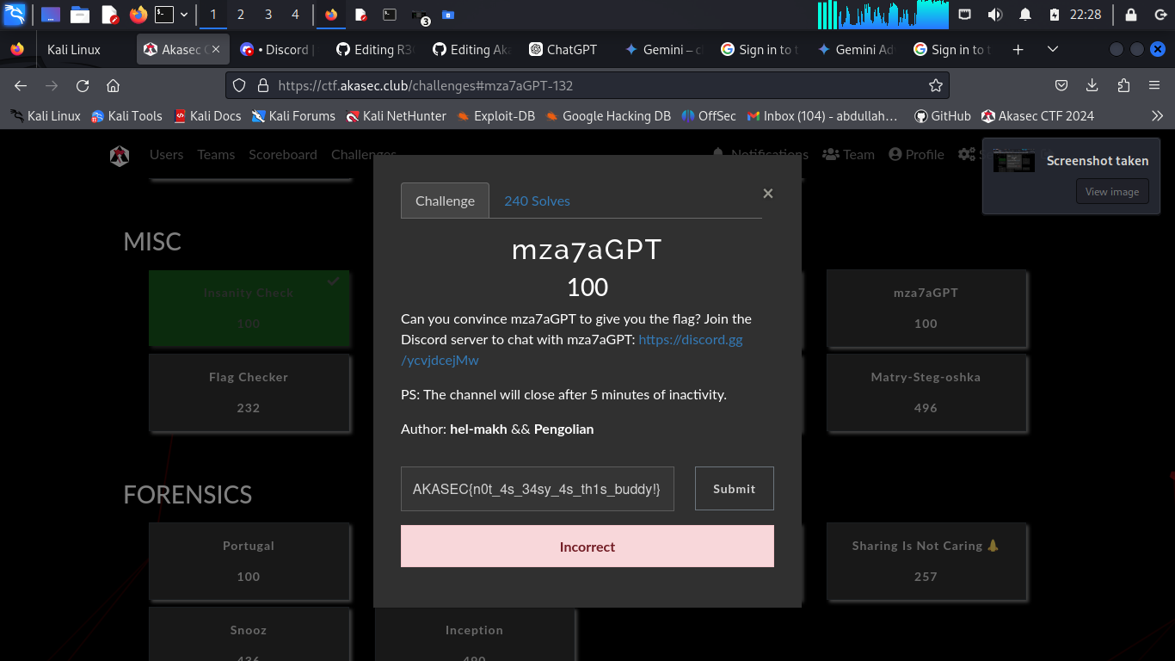Click the View image notification button
Screen dimensions: 1175x661
pos(1112,192)
